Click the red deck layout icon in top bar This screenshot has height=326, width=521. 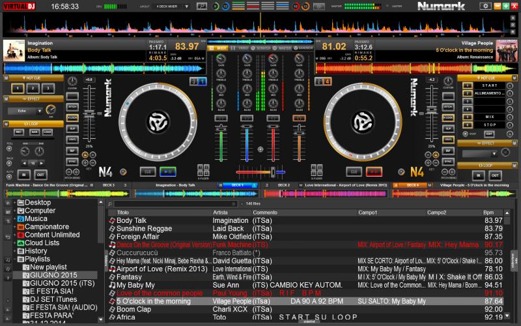[253, 6]
